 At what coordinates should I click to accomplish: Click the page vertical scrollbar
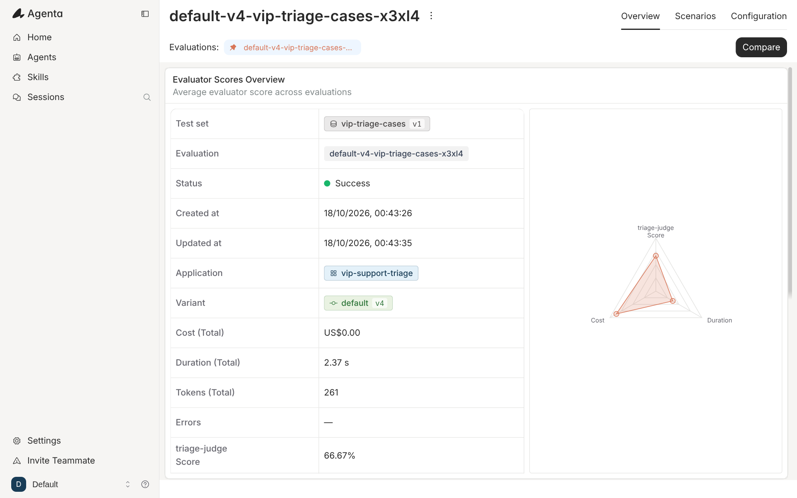point(790,183)
